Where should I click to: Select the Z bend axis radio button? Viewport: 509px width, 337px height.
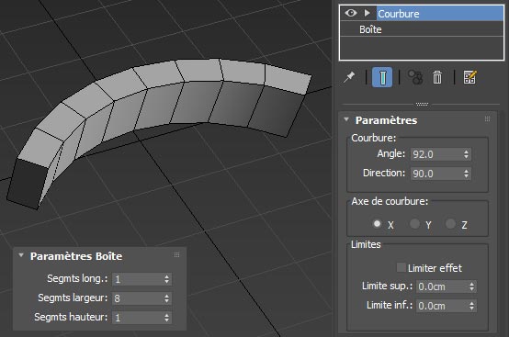pos(450,224)
